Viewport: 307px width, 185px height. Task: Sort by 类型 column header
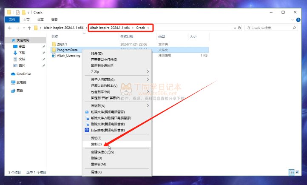(x=162, y=37)
